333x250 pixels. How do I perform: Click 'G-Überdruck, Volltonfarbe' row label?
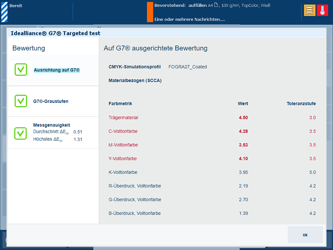(135, 200)
